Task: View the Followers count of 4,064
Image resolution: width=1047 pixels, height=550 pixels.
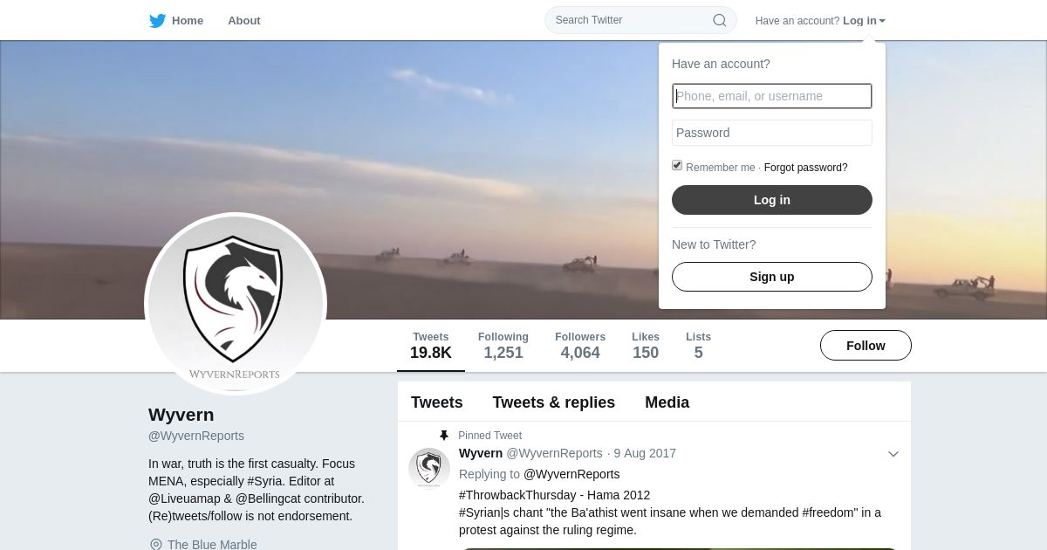Action: coord(580,346)
